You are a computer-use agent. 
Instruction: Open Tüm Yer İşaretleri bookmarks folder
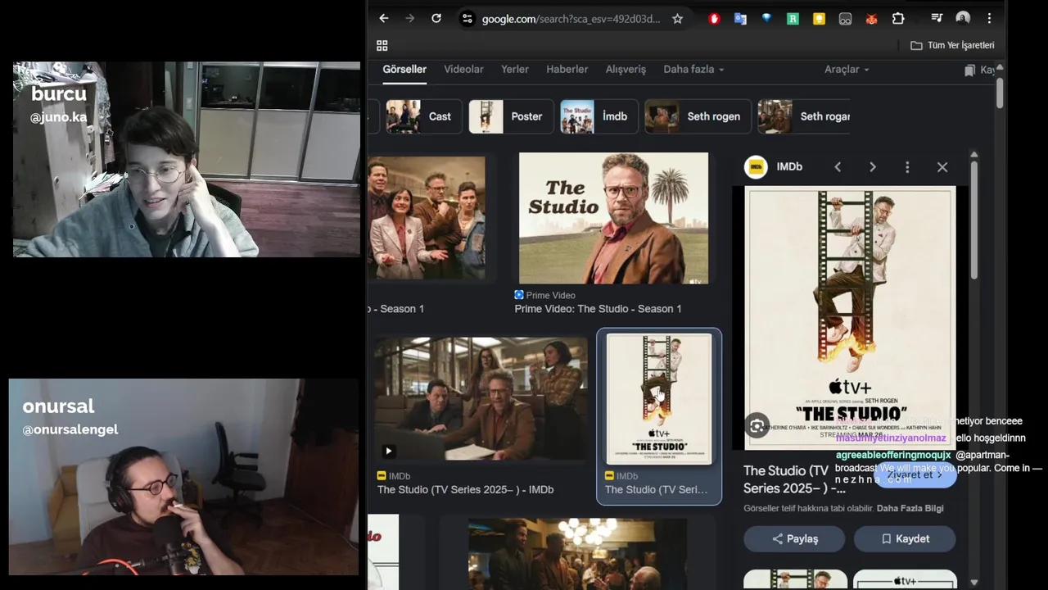(x=952, y=45)
